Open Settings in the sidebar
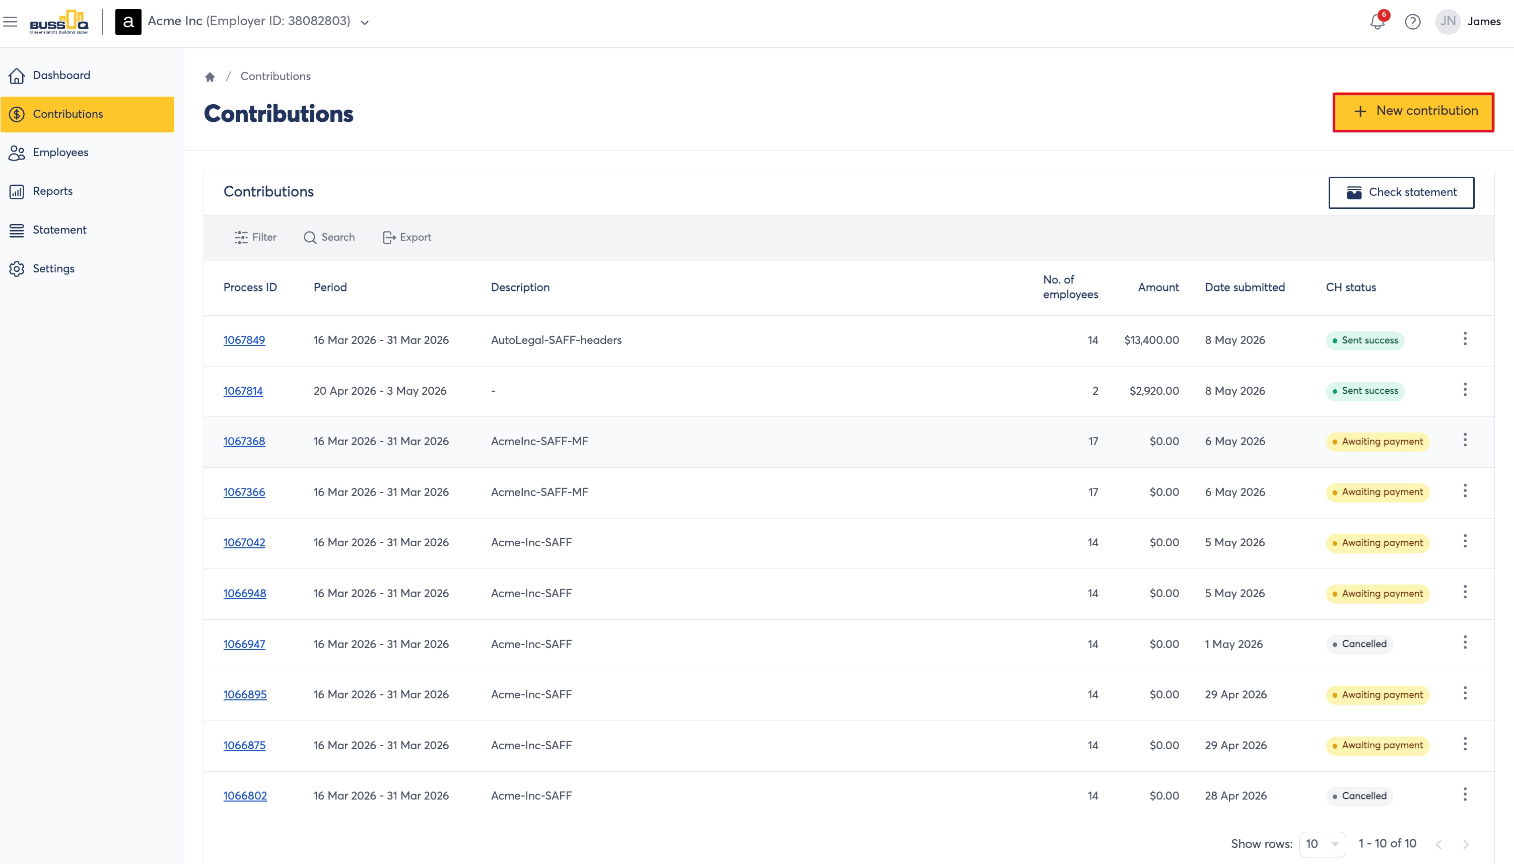Image resolution: width=1514 pixels, height=864 pixels. [87, 269]
